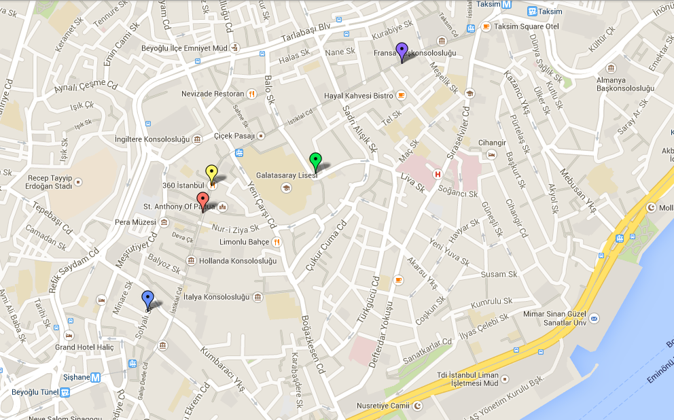Click the İlyas Çelebi Sk street label
Screen dimensions: 674x420
click(x=484, y=326)
